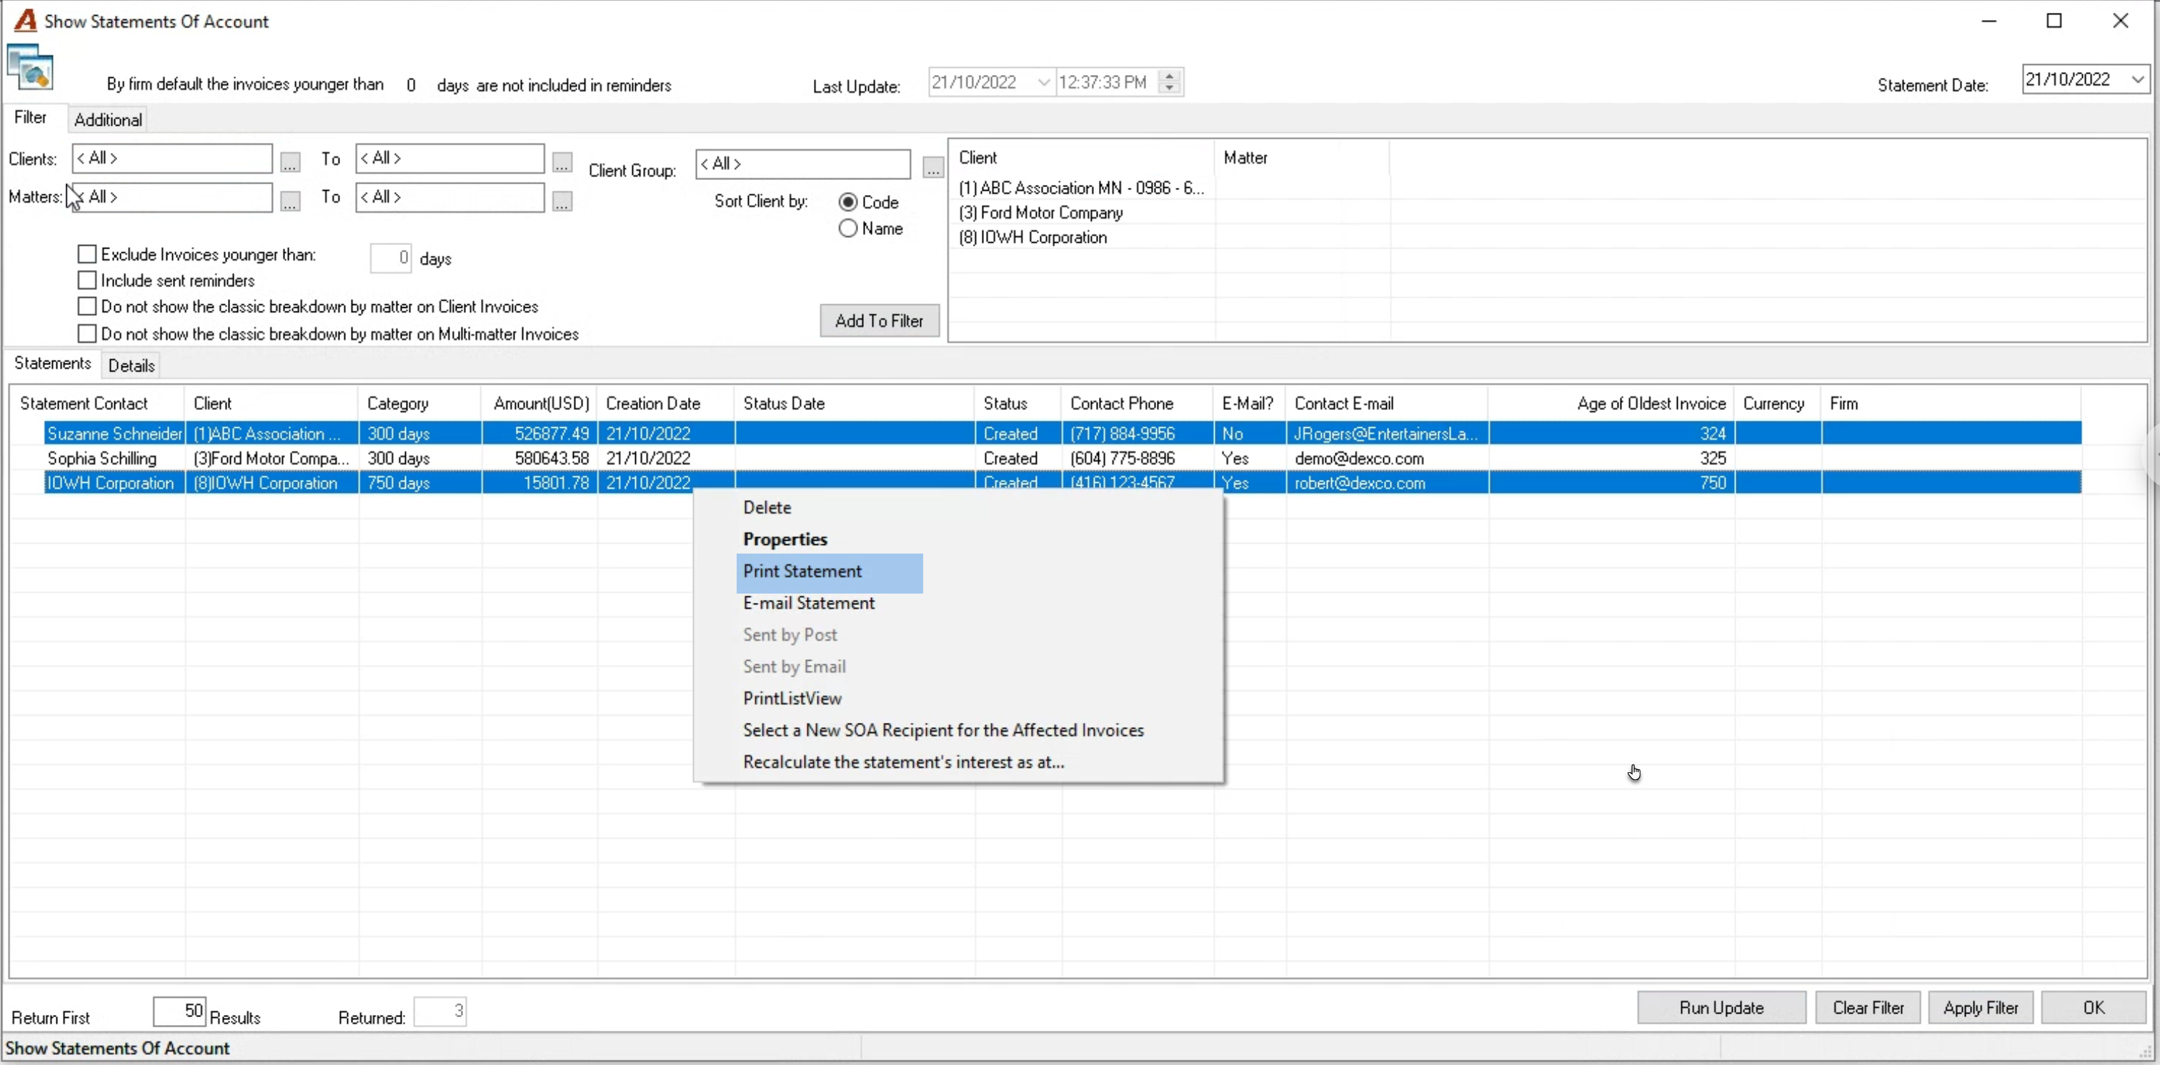Select the Statements tab
This screenshot has height=1065, width=2160.
click(x=53, y=363)
